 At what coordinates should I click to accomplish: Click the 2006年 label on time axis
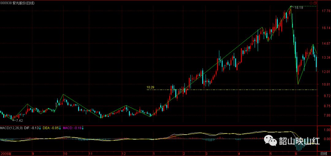coord(5,154)
